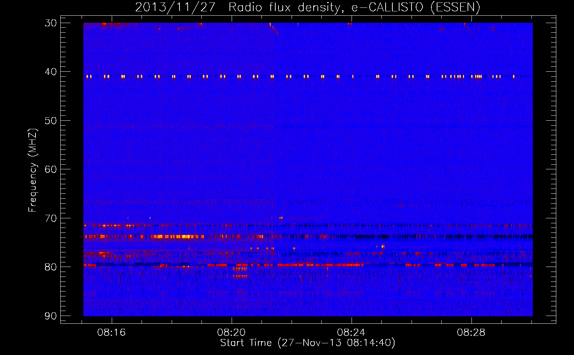Click the 08:24 time tick label

point(351,333)
